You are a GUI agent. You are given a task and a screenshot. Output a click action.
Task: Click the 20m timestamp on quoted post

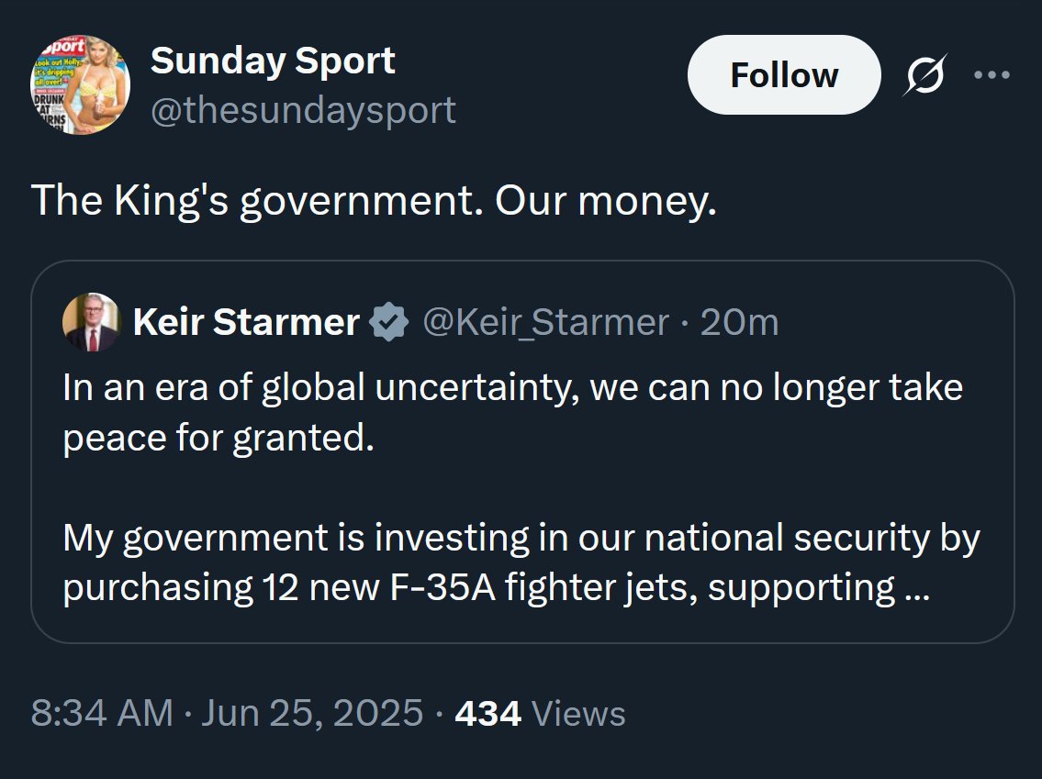coord(739,322)
